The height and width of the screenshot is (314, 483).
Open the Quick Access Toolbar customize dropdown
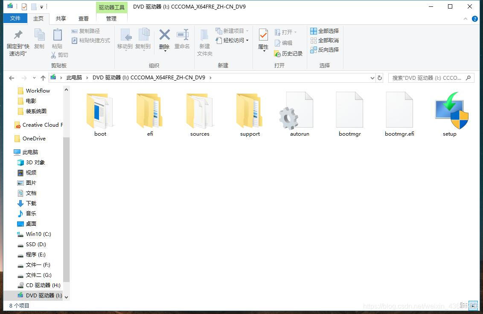tap(41, 7)
